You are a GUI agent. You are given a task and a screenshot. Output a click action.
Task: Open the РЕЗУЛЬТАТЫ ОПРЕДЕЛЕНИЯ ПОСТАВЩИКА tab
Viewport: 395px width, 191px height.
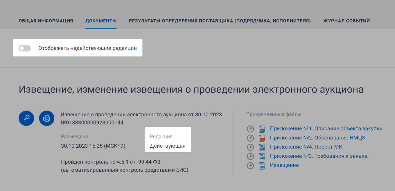point(220,21)
